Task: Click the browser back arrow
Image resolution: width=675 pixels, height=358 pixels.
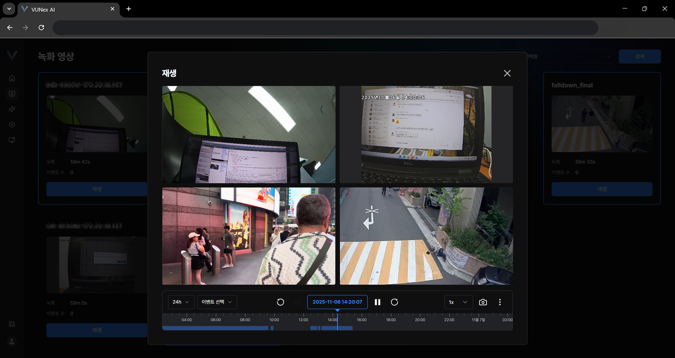Action: click(x=10, y=27)
